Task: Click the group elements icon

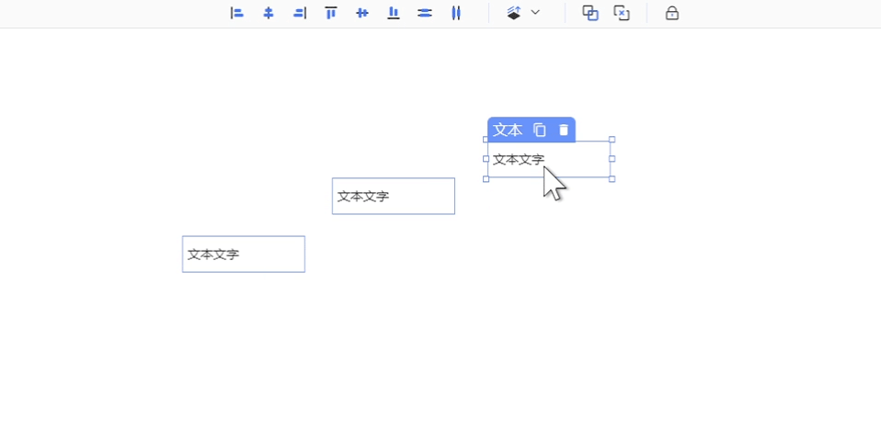Action: [x=590, y=13]
